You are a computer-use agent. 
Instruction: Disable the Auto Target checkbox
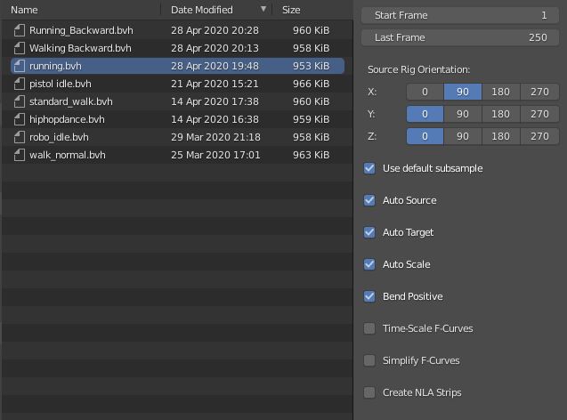369,232
